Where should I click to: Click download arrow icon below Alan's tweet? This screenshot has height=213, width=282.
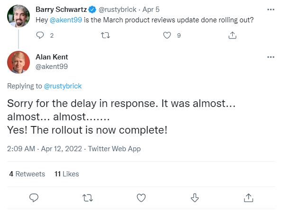[x=195, y=198]
